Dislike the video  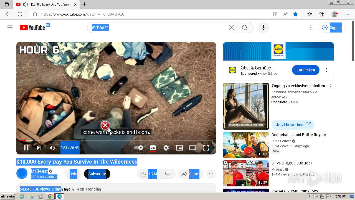pyautogui.click(x=168, y=174)
